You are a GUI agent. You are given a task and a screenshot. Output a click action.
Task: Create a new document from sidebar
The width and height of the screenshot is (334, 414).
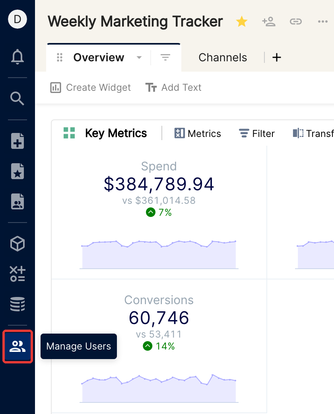17,141
